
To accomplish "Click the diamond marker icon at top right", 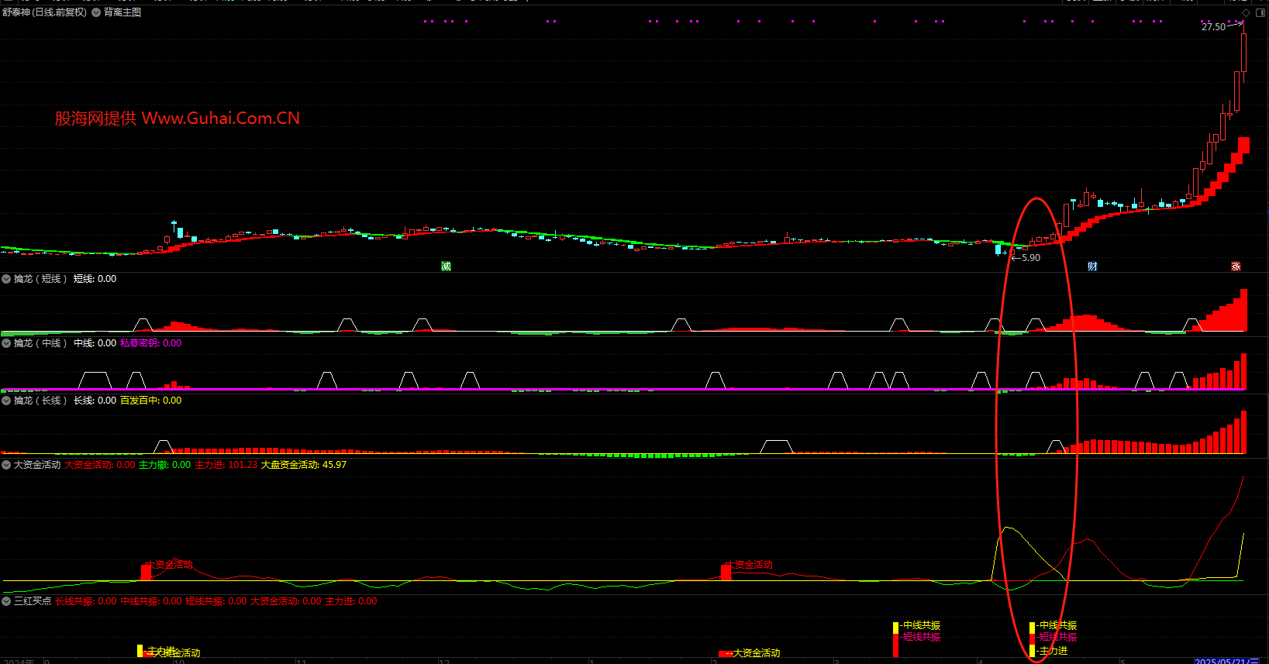I will [x=1246, y=12].
